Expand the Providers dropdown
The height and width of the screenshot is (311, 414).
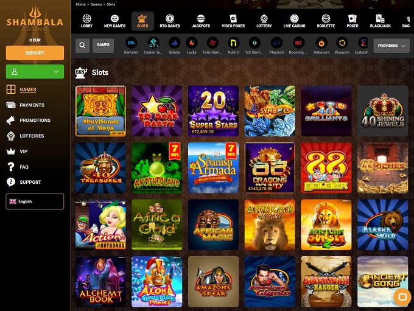point(391,46)
